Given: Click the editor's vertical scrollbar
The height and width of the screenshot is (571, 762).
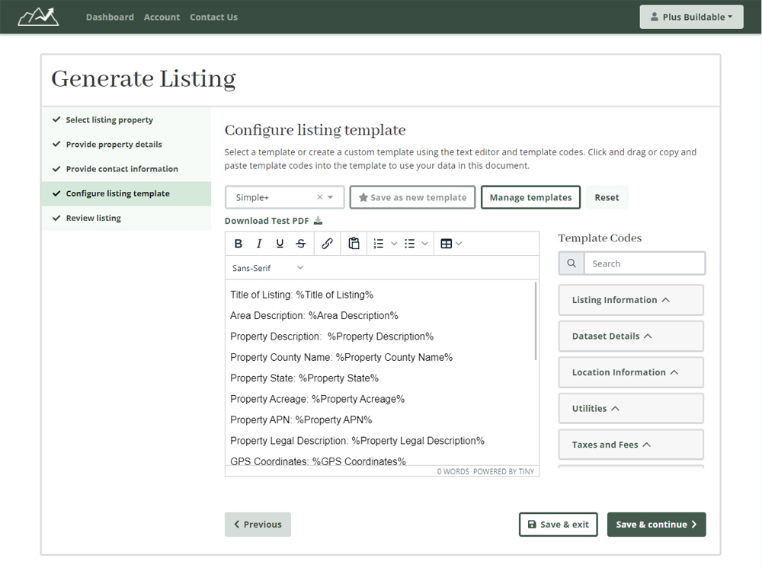Looking at the screenshot, I should click(x=536, y=321).
